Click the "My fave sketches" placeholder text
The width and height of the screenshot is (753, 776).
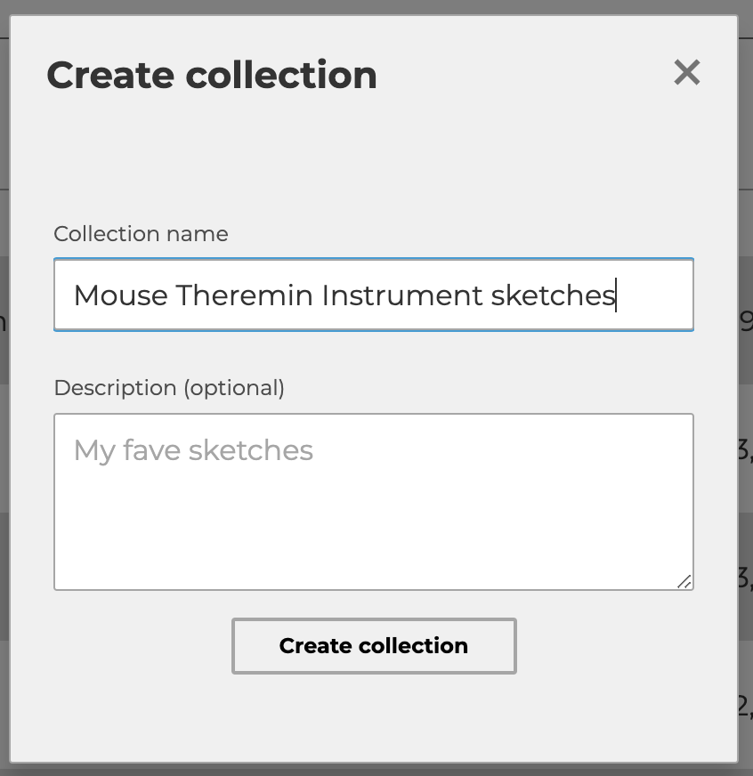click(193, 450)
